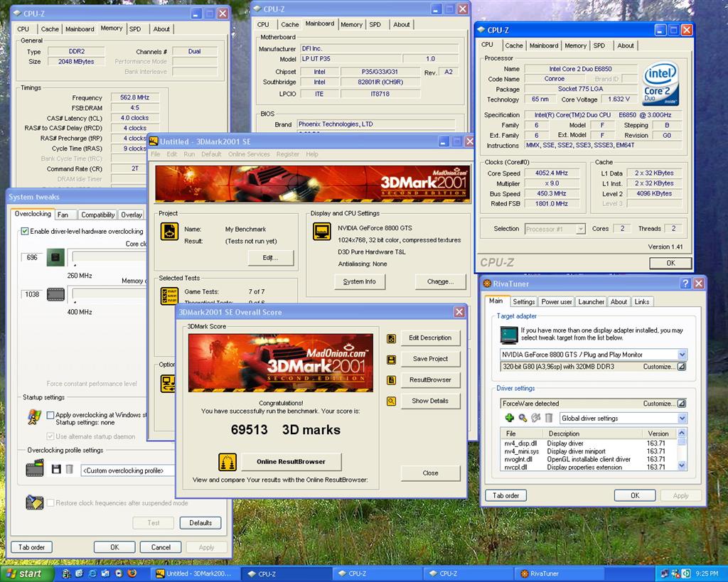This screenshot has width=728, height=582.
Task: Toggle Use alternate startup daemon checkbox
Action: [50, 436]
